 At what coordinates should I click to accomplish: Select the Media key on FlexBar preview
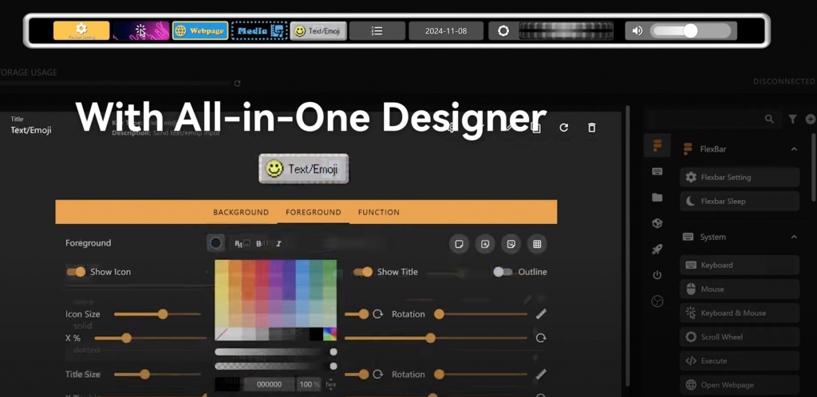tap(259, 31)
